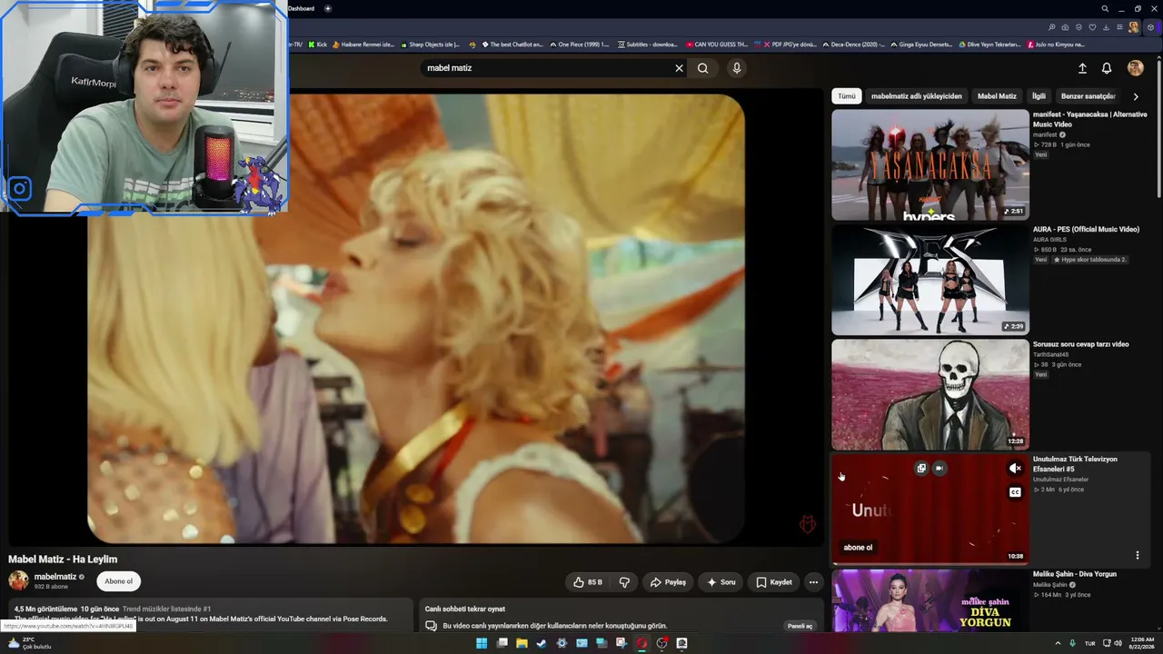Open the Windows Start menu
The height and width of the screenshot is (654, 1163).
pyautogui.click(x=482, y=643)
